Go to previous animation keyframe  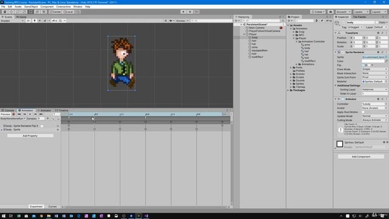(24, 114)
